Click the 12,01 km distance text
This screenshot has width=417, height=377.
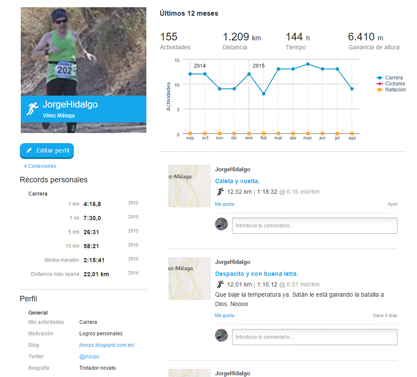tap(239, 284)
